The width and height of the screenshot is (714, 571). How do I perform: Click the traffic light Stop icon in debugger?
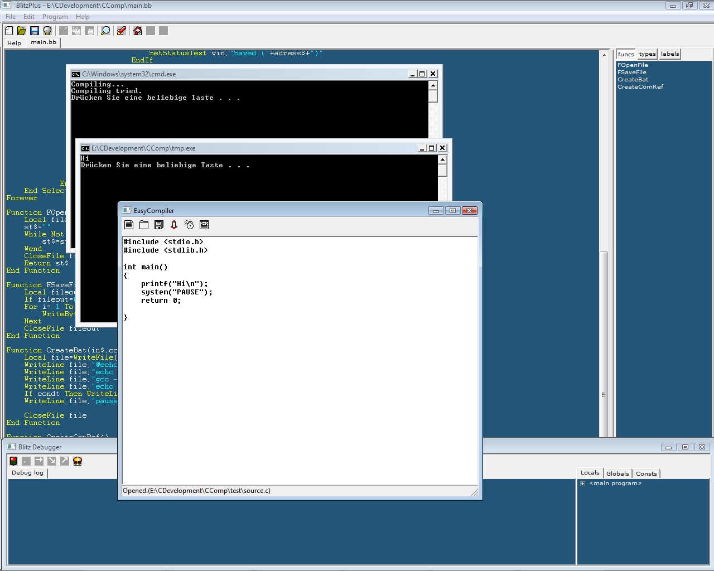[x=13, y=461]
